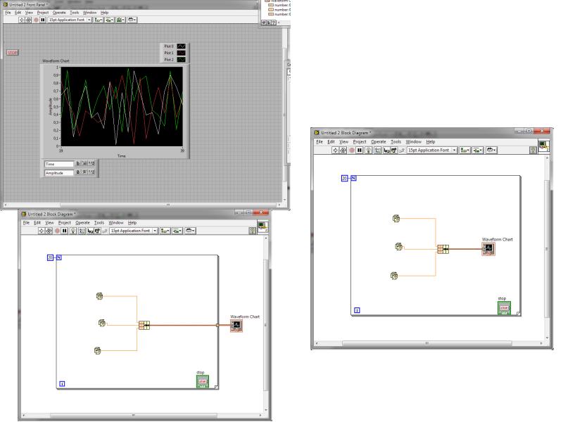Click Waveform Chart terminal in right Block Diagram

point(488,249)
